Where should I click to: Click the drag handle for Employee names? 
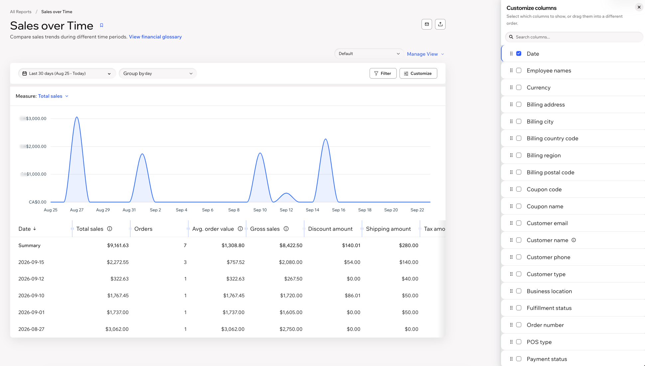pyautogui.click(x=511, y=70)
